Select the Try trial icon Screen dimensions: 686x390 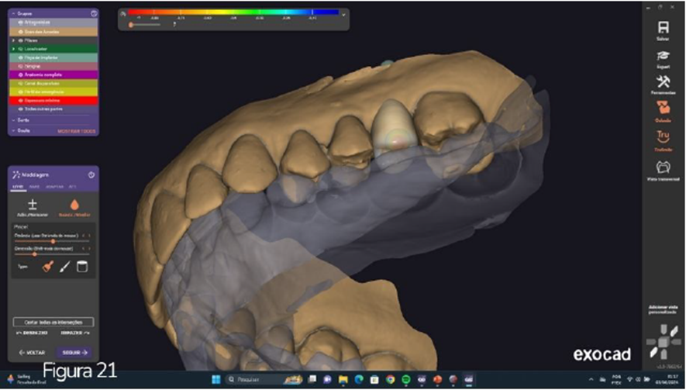(x=663, y=139)
